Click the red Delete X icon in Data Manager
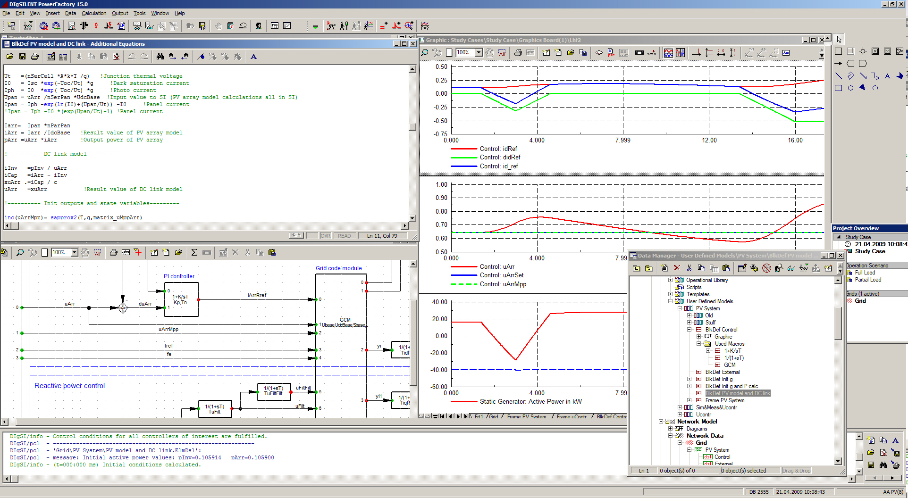The height and width of the screenshot is (498, 908). [677, 268]
